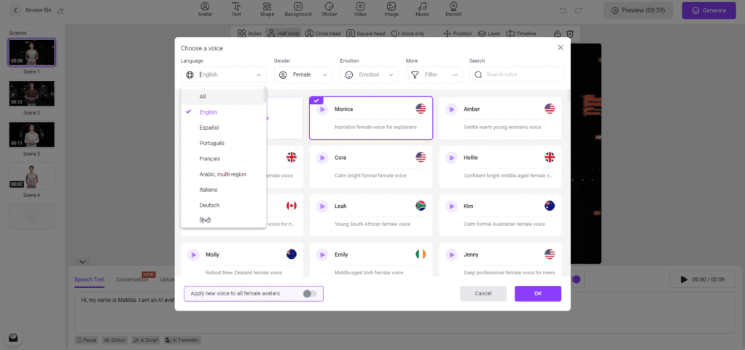This screenshot has height=350, width=745.
Task: Open the Shape tool
Action: point(267,9)
